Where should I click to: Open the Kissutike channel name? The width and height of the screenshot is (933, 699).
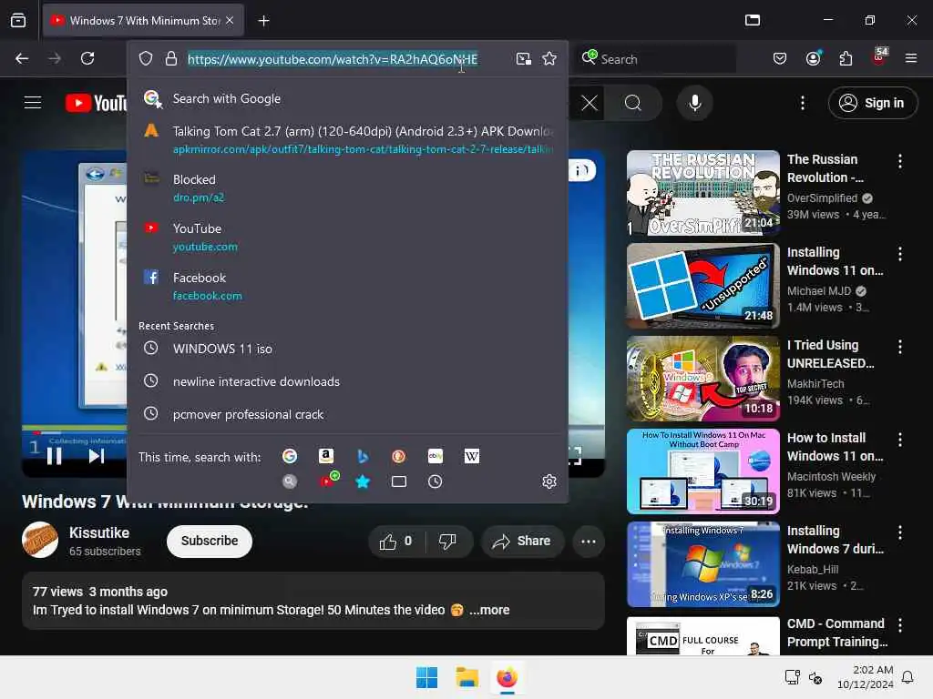point(98,532)
